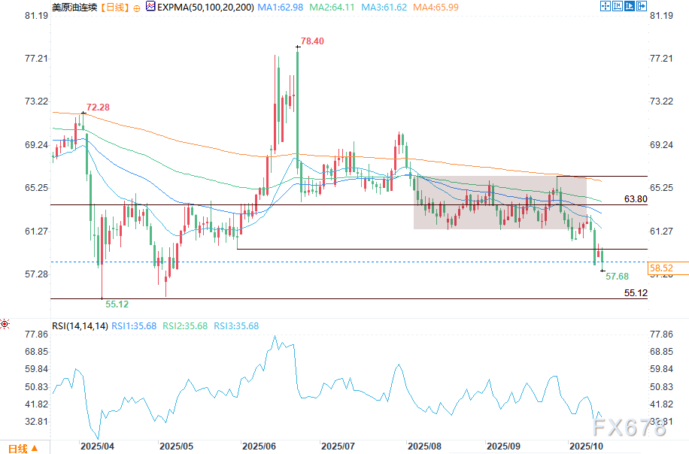Click the RSI2:35.68 value
Image resolution: width=689 pixels, height=454 pixels.
pyautogui.click(x=185, y=325)
